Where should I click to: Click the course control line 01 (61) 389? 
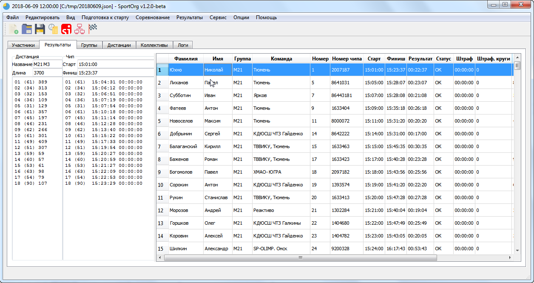click(31, 82)
